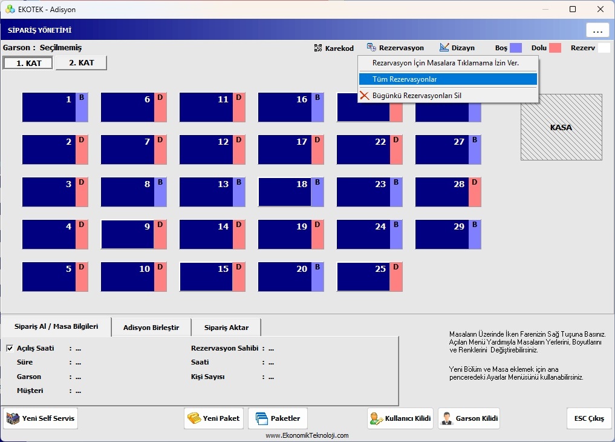Select table 13

[x=212, y=192]
